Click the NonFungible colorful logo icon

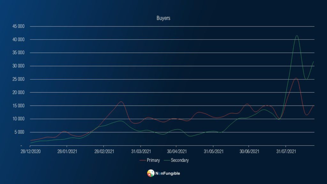[151, 173]
